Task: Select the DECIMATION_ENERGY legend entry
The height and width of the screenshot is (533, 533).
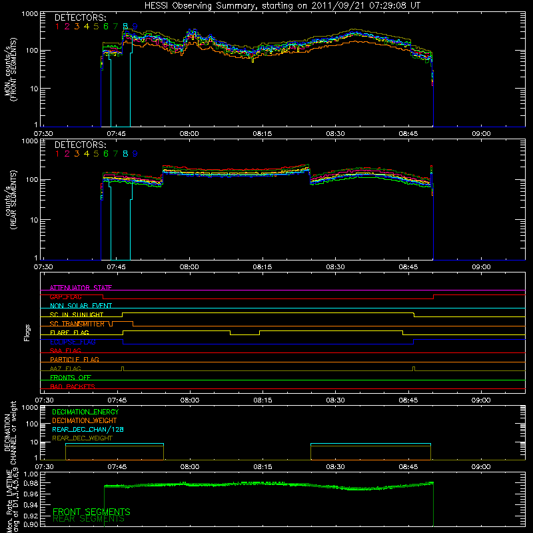Action: (x=85, y=412)
